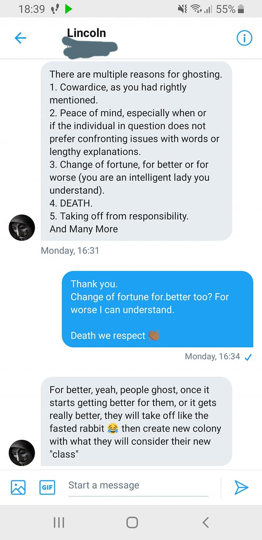Tap the Android back navigation button

point(206,522)
